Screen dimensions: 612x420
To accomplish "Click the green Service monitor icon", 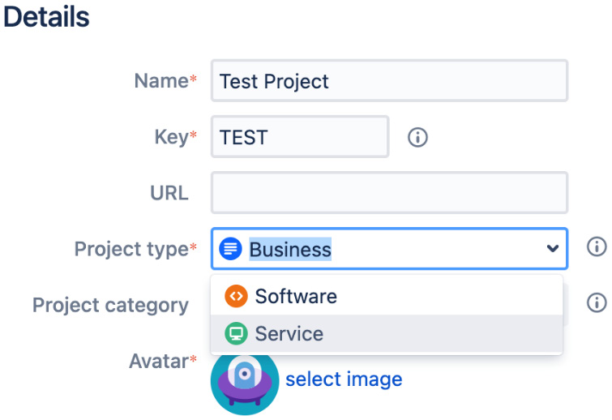I will click(236, 334).
